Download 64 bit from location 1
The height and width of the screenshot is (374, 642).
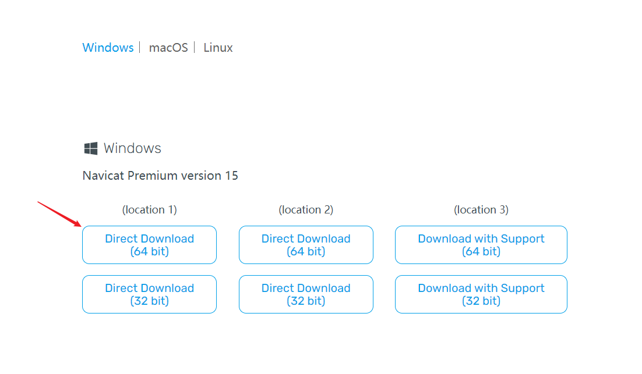click(x=149, y=245)
